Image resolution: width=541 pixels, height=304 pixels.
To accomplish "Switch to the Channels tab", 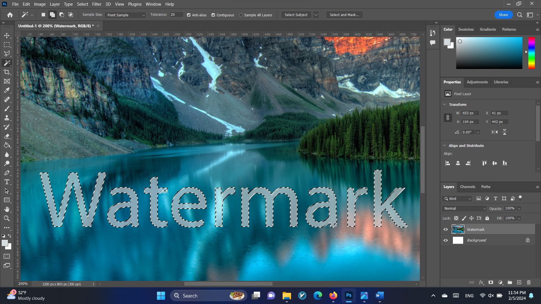I will coord(467,187).
